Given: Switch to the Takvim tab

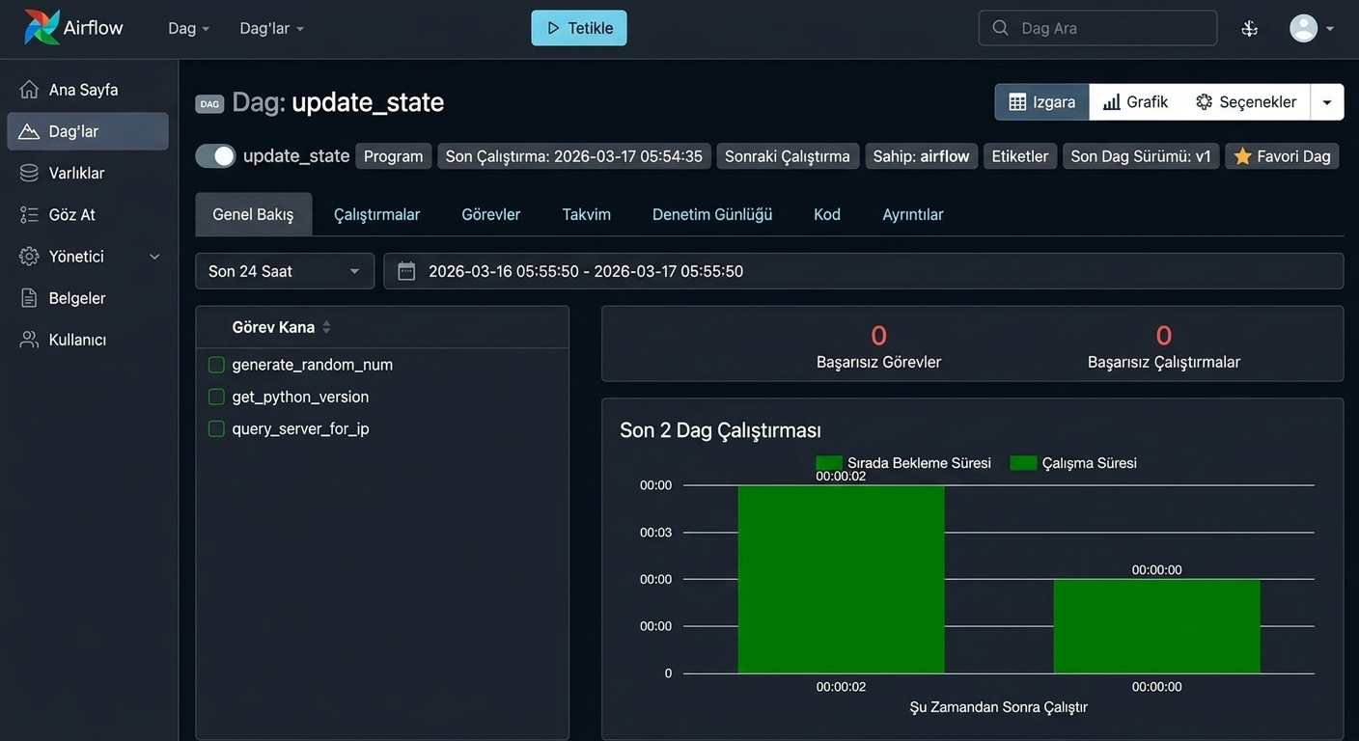Looking at the screenshot, I should click(x=587, y=214).
